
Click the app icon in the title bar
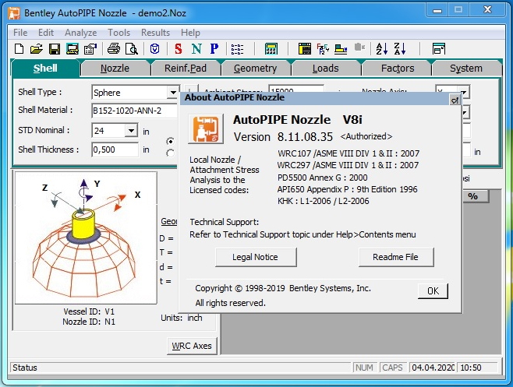pos(14,13)
